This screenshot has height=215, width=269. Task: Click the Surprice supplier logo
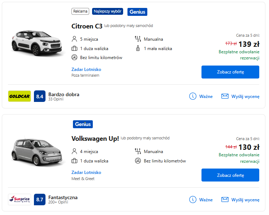(19, 199)
